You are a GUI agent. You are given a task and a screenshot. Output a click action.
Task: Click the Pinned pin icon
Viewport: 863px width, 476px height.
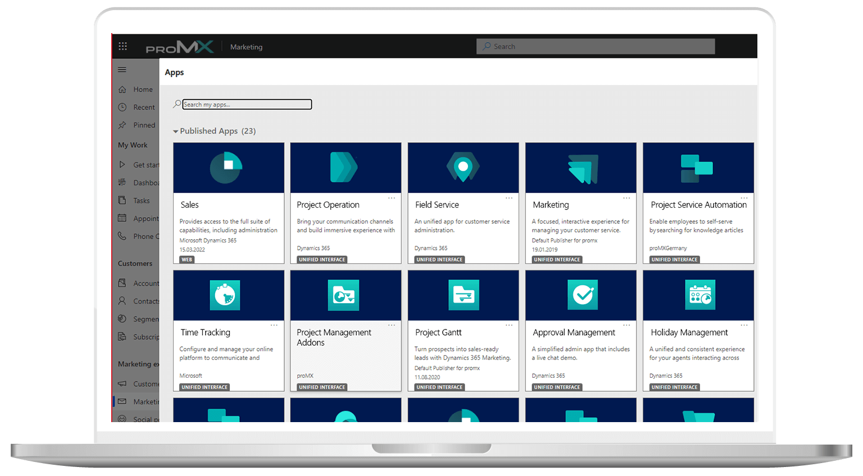(122, 125)
